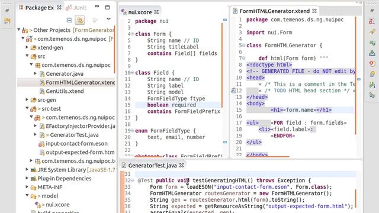The image size is (379, 213).
Task: Collapse the src-test folder
Action: tap(27, 108)
